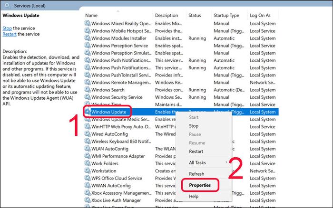This screenshot has height=208, width=333.
Task: Click Restart the service link
Action: tap(10, 34)
